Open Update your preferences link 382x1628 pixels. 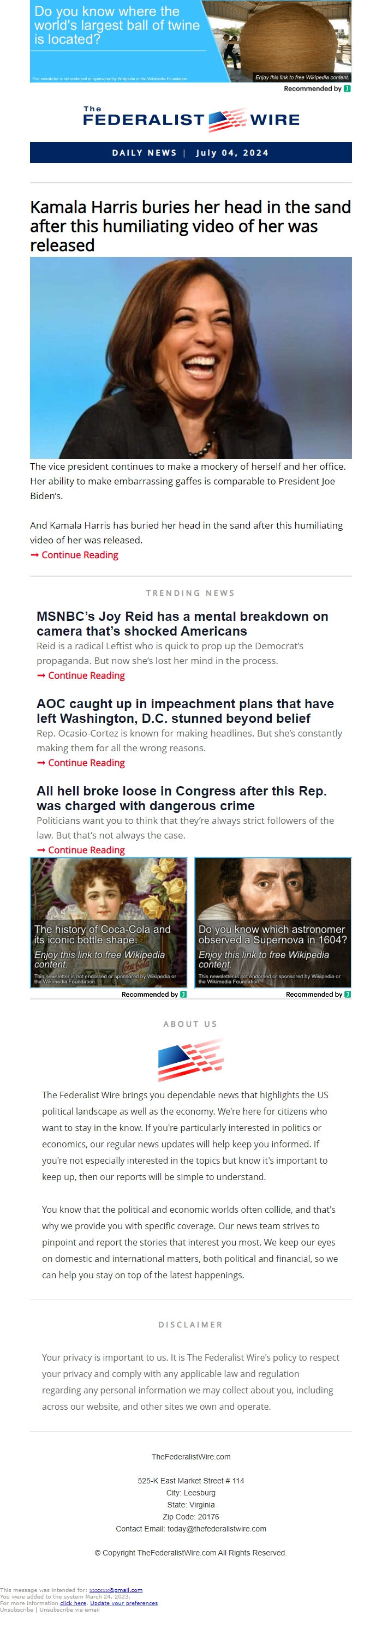pos(124,1603)
